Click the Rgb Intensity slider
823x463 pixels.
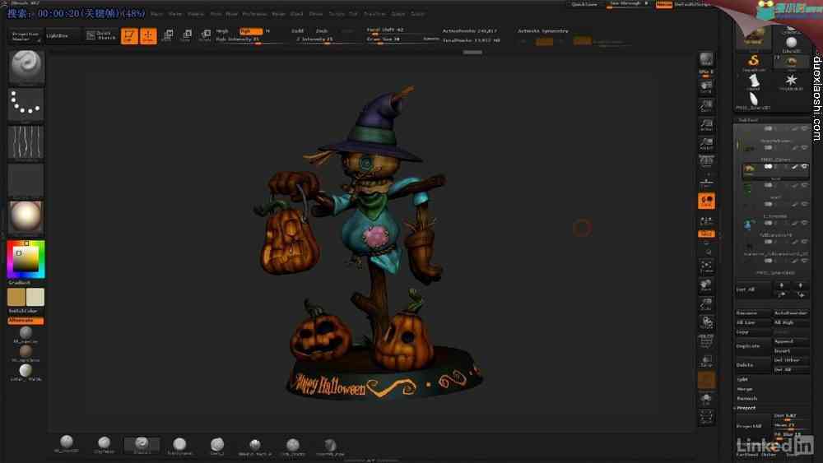[250, 39]
